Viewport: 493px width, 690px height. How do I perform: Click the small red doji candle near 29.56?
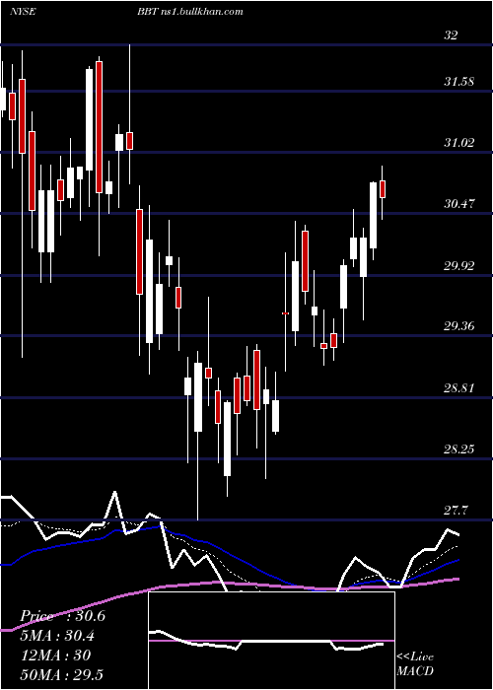click(x=285, y=313)
